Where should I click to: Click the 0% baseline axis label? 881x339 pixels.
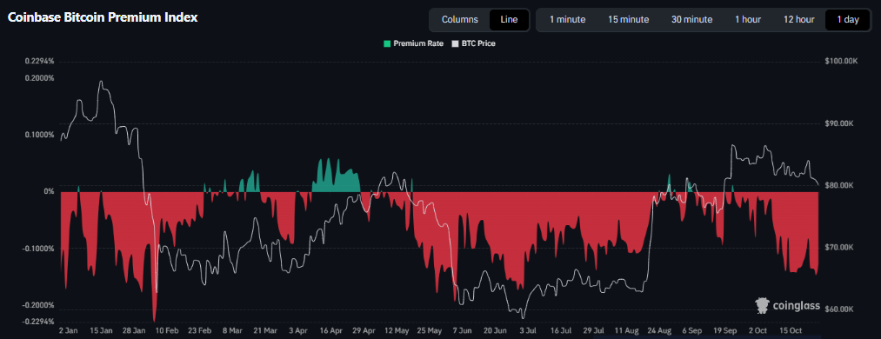pyautogui.click(x=49, y=191)
